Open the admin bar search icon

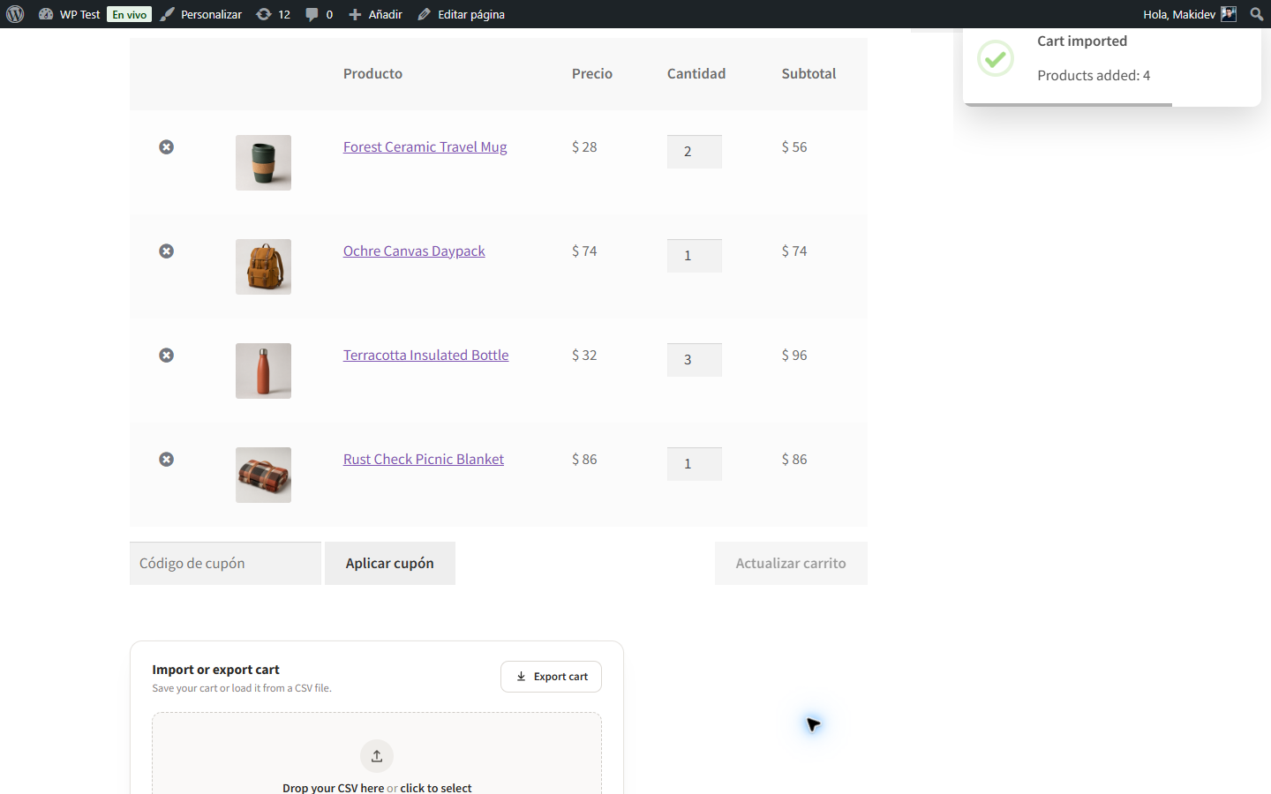(1257, 14)
